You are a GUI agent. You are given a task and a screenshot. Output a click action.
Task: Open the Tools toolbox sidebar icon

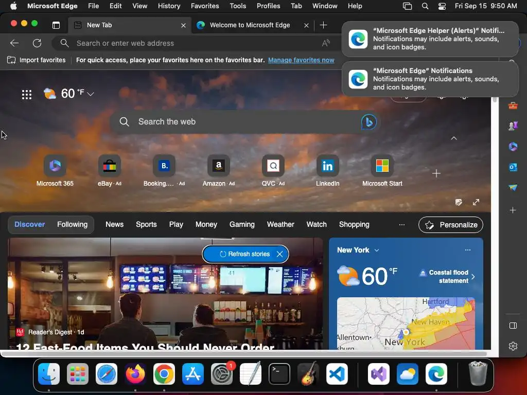point(513,106)
